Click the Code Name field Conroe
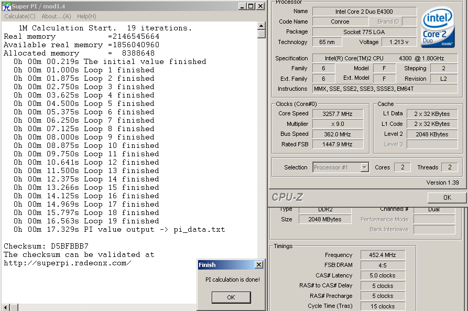 (x=340, y=22)
